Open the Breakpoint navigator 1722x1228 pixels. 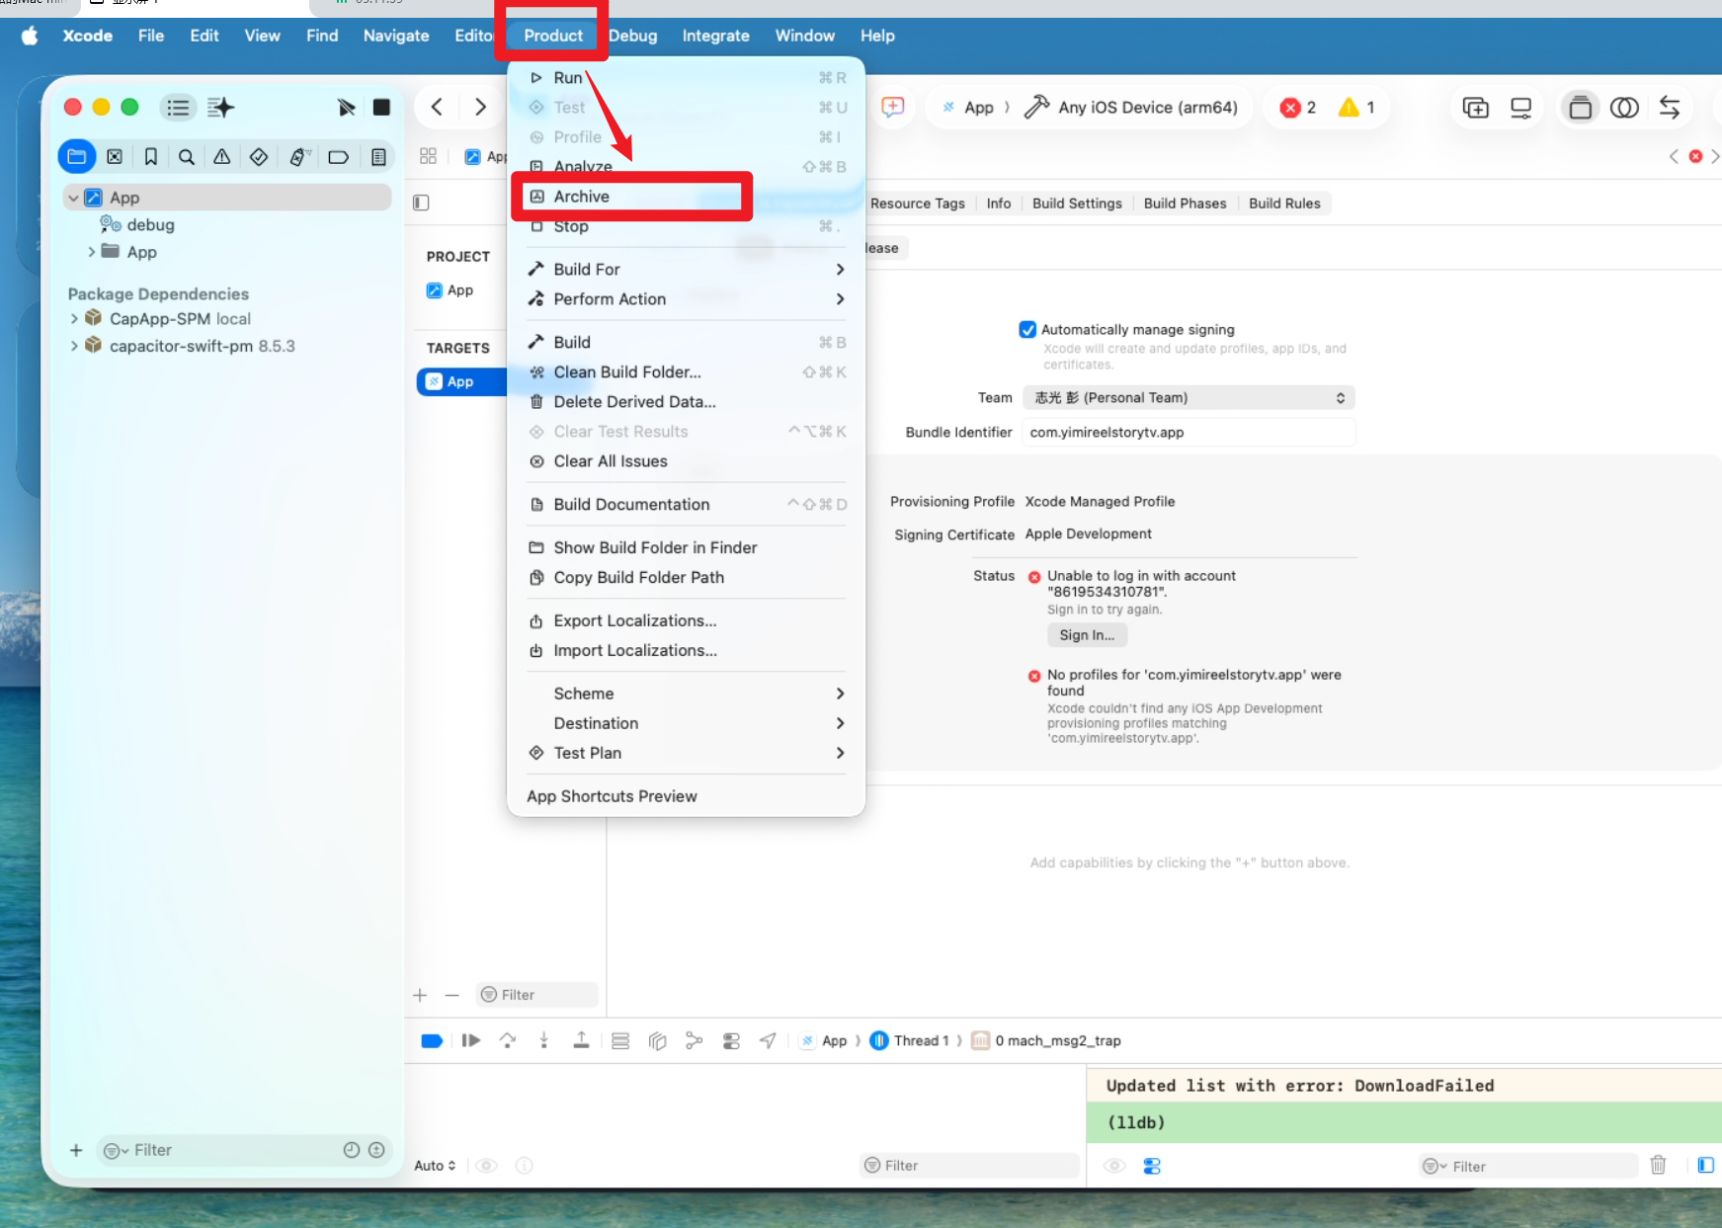tap(339, 156)
